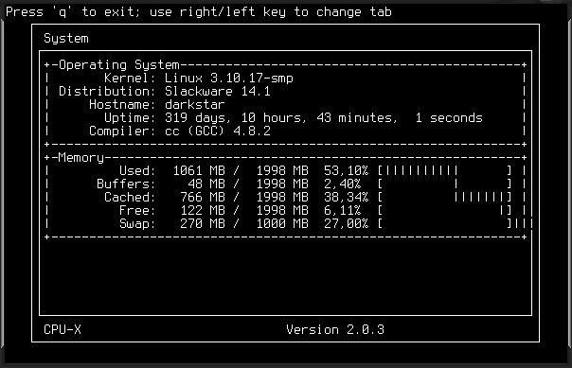The width and height of the screenshot is (572, 368).
Task: Click distribution value Slackware 14.1
Action: click(x=218, y=91)
